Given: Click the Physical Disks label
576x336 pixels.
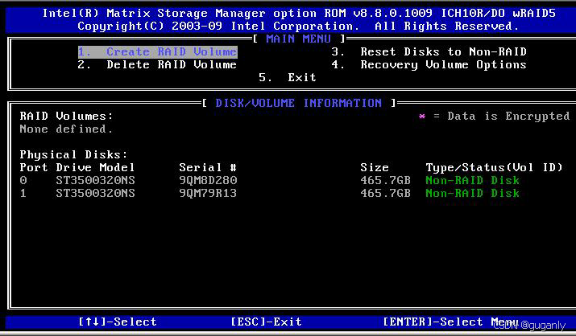Looking at the screenshot, I should (x=73, y=154).
